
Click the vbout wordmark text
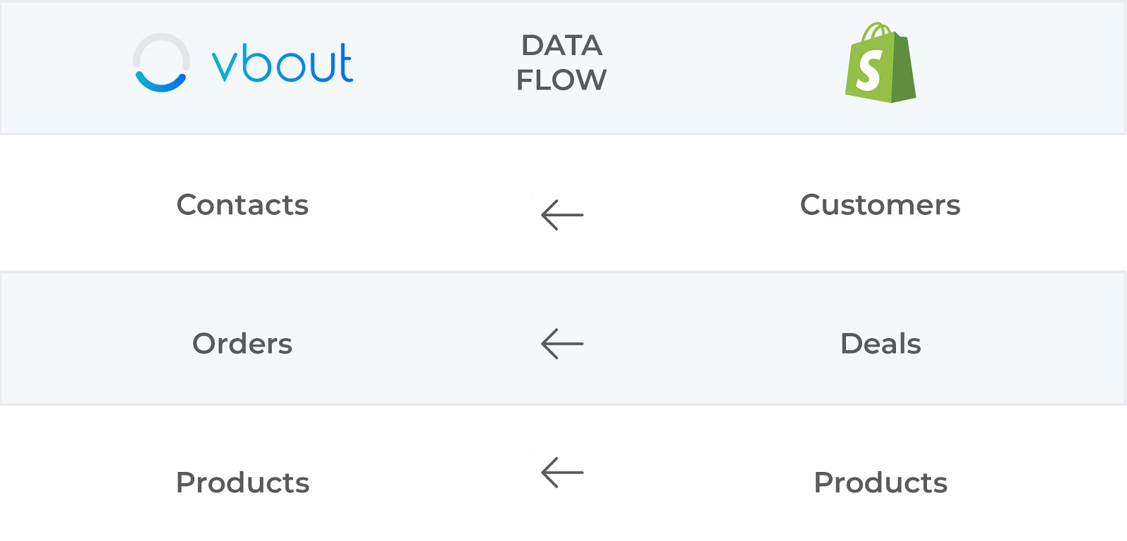[x=282, y=63]
